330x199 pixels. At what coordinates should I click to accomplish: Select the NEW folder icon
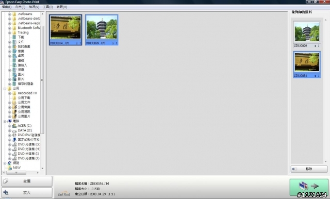[x=10, y=168]
